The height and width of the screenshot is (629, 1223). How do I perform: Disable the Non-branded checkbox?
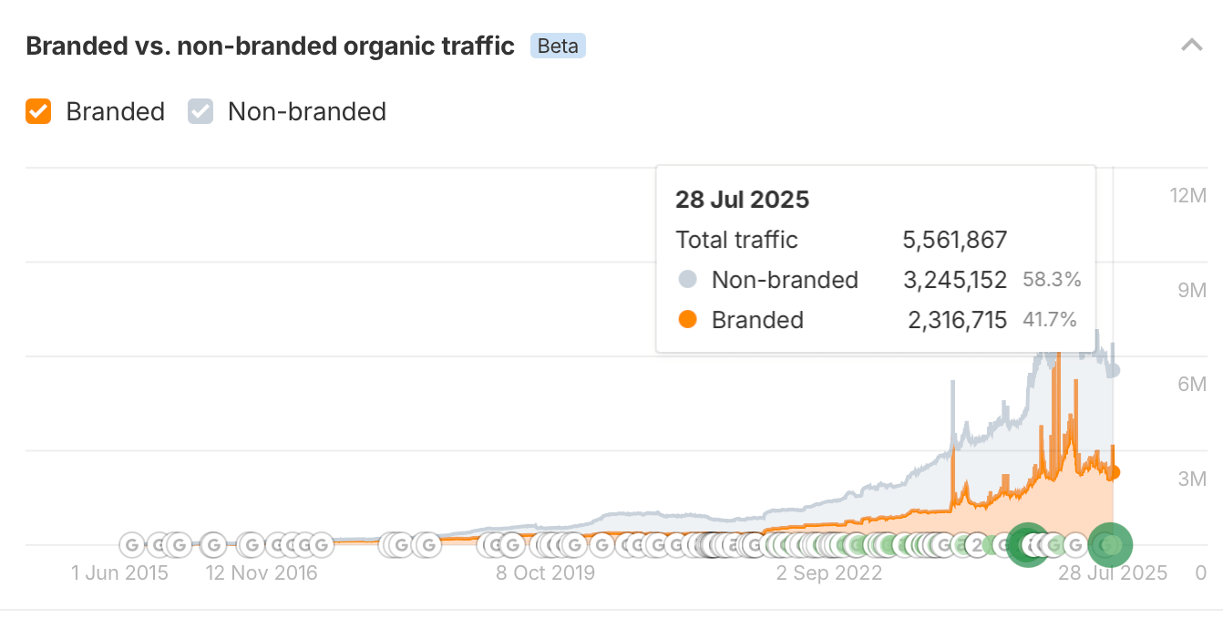tap(200, 111)
